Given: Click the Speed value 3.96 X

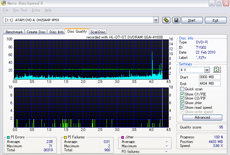Looking at the screenshot, I should click(218, 146).
